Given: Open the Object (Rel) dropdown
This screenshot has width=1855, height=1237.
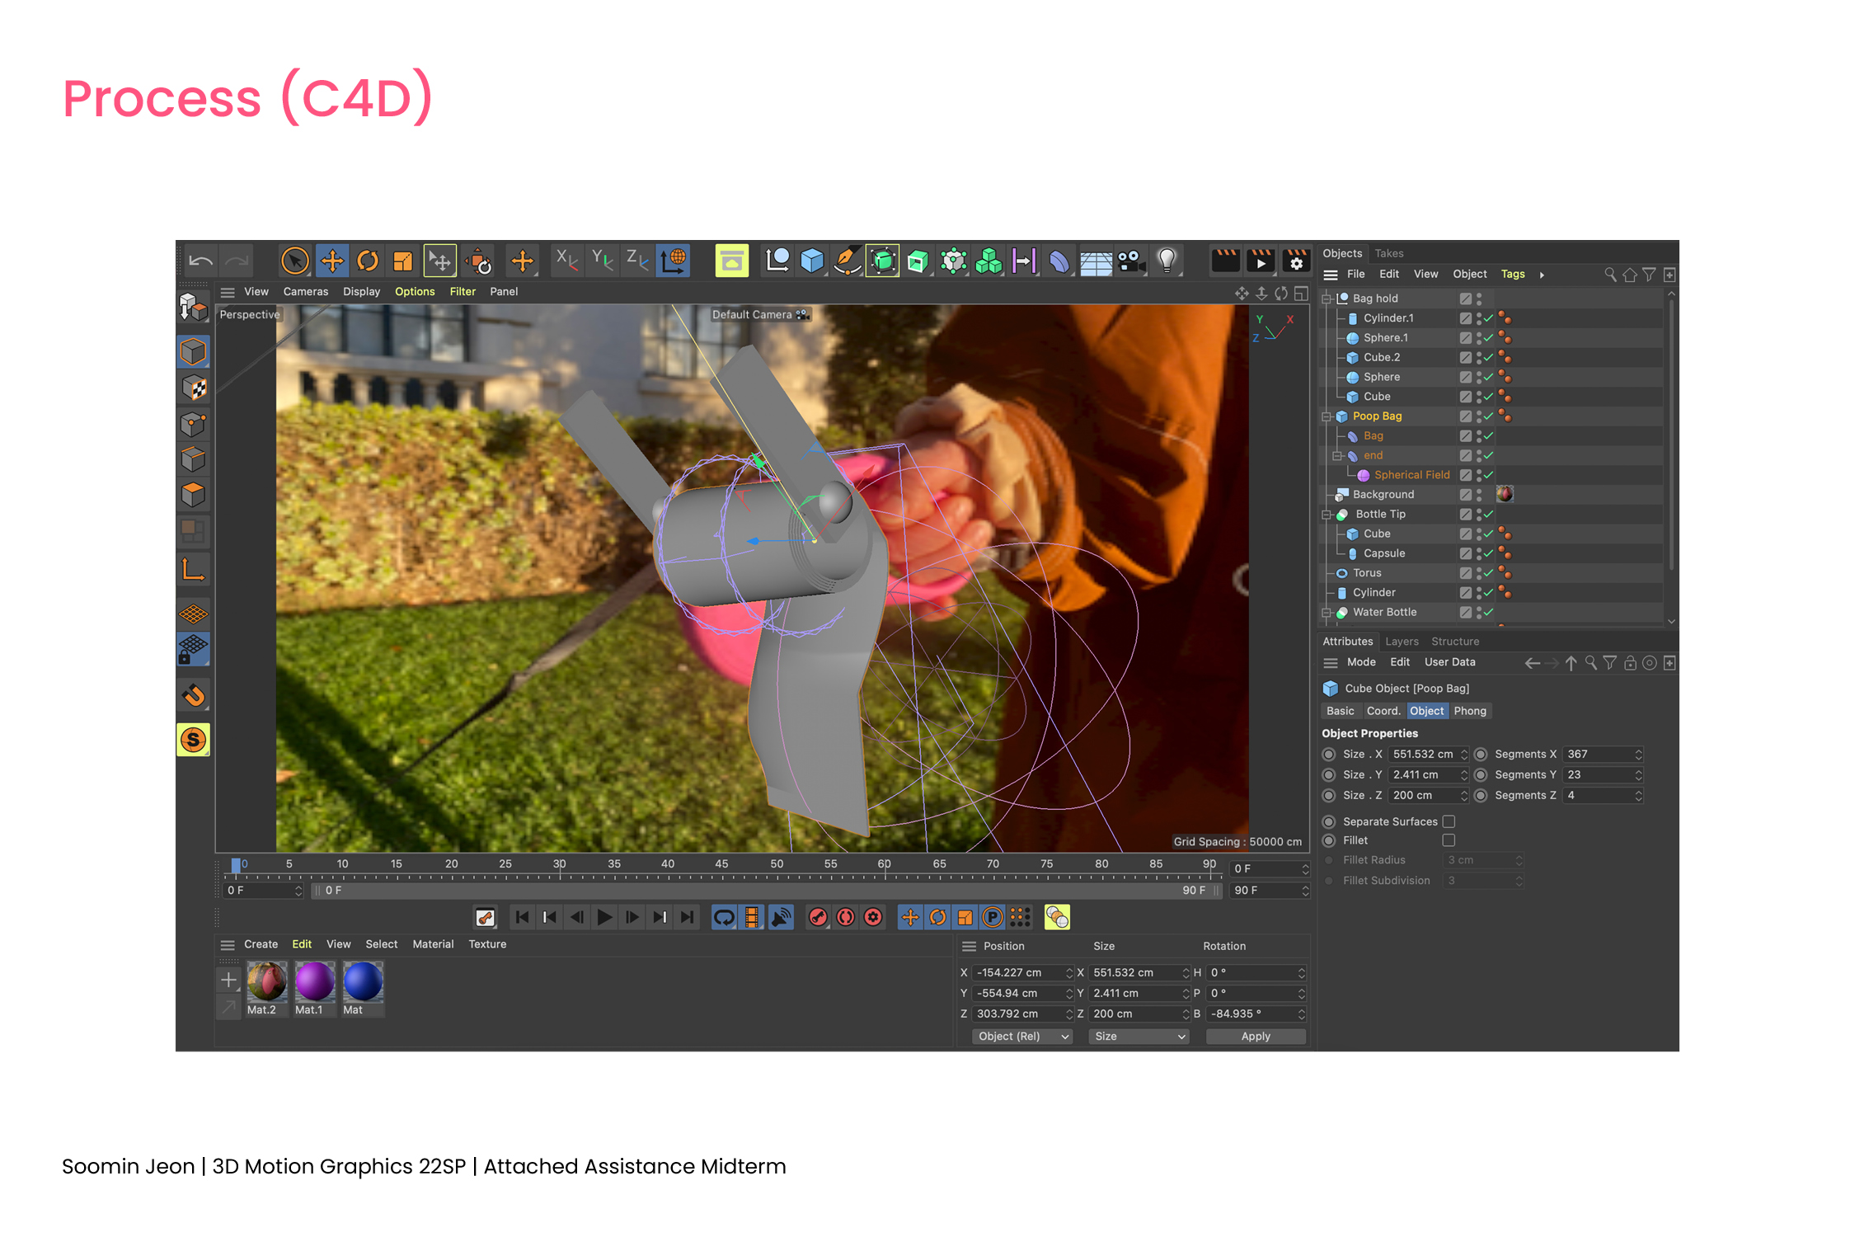Looking at the screenshot, I should [x=1021, y=1037].
